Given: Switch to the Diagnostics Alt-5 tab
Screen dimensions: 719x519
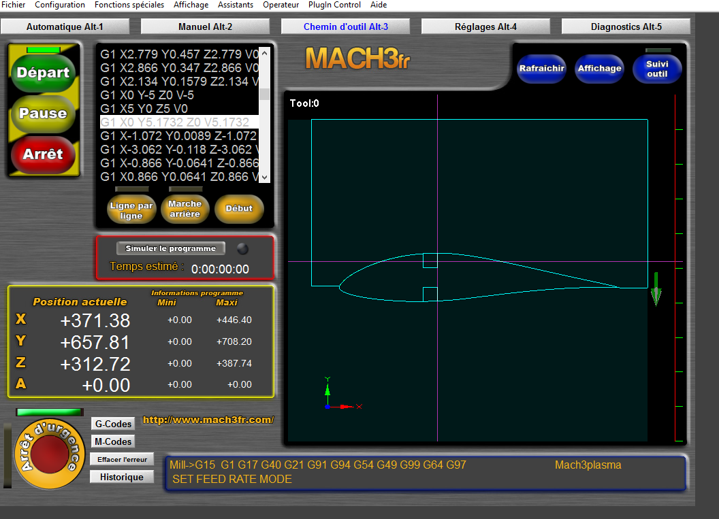Looking at the screenshot, I should click(x=626, y=27).
